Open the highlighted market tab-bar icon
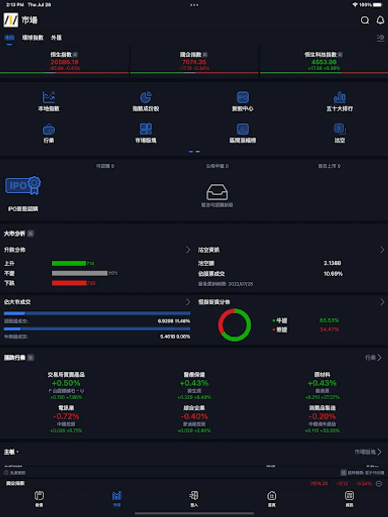The image size is (388, 517). tap(117, 496)
